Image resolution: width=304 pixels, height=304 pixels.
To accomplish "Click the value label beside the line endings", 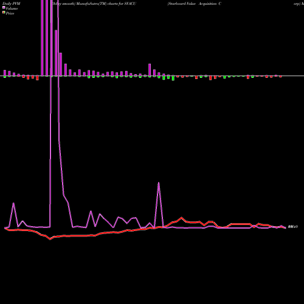I will coord(293,227).
